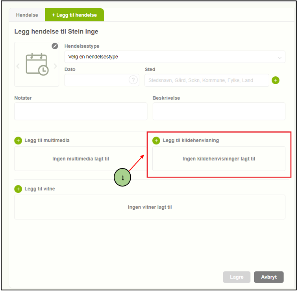Click plus icon beside Legg til kildehenvisning

point(156,140)
